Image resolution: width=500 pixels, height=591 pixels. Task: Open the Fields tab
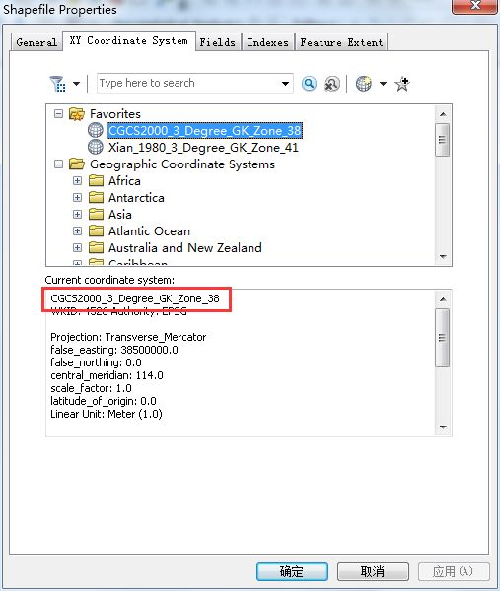pyautogui.click(x=218, y=42)
